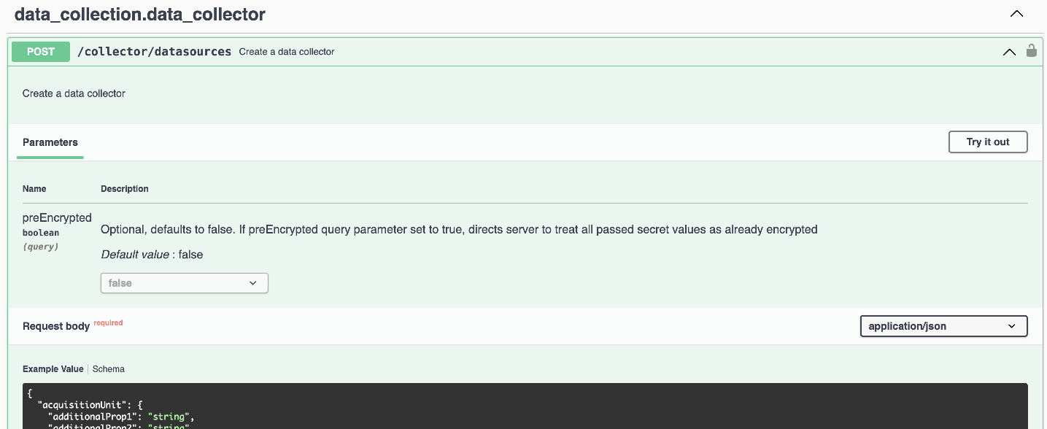Select the Example Value tab
Screen dimensions: 1047x429
pyautogui.click(x=53, y=369)
